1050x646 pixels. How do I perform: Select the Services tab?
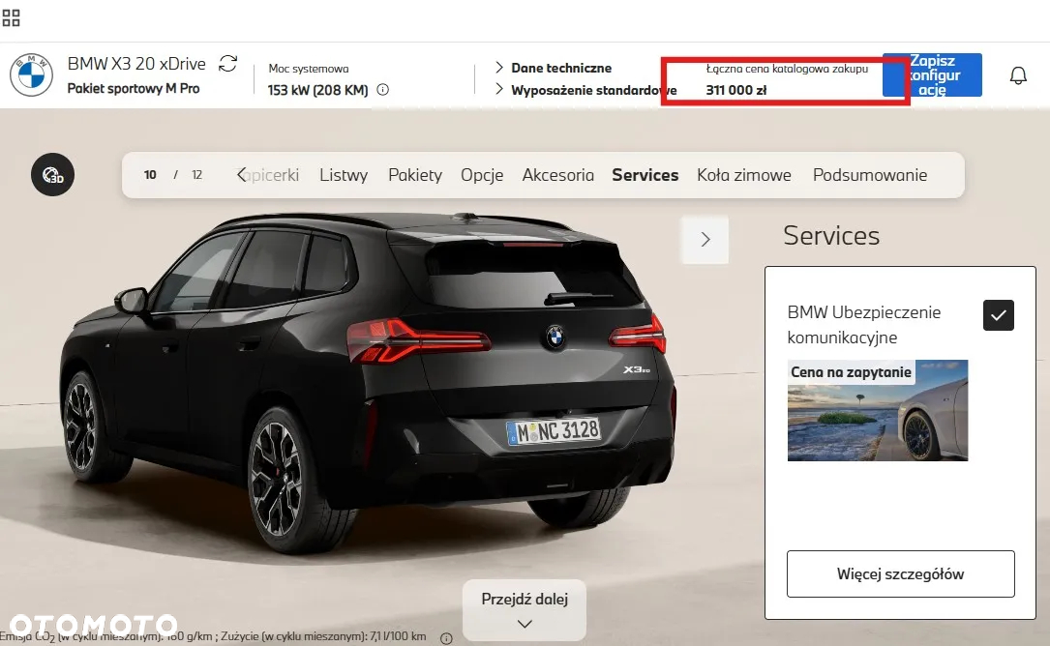click(x=645, y=175)
